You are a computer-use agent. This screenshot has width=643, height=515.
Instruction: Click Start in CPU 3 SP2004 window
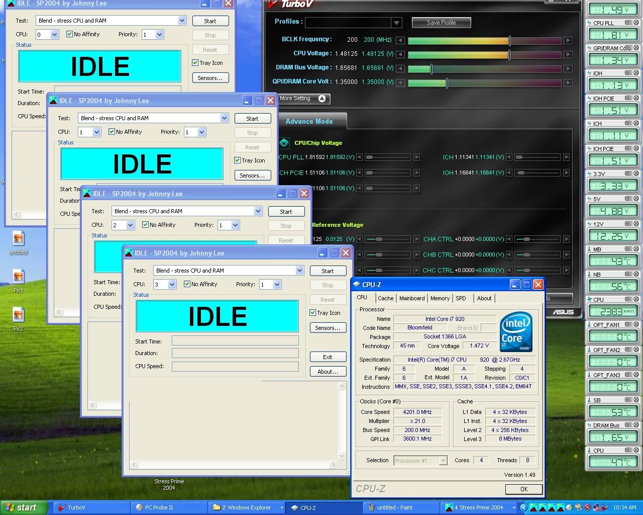click(x=328, y=271)
